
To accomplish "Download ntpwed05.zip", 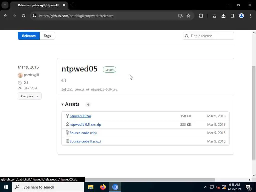I will pyautogui.click(x=80, y=116).
